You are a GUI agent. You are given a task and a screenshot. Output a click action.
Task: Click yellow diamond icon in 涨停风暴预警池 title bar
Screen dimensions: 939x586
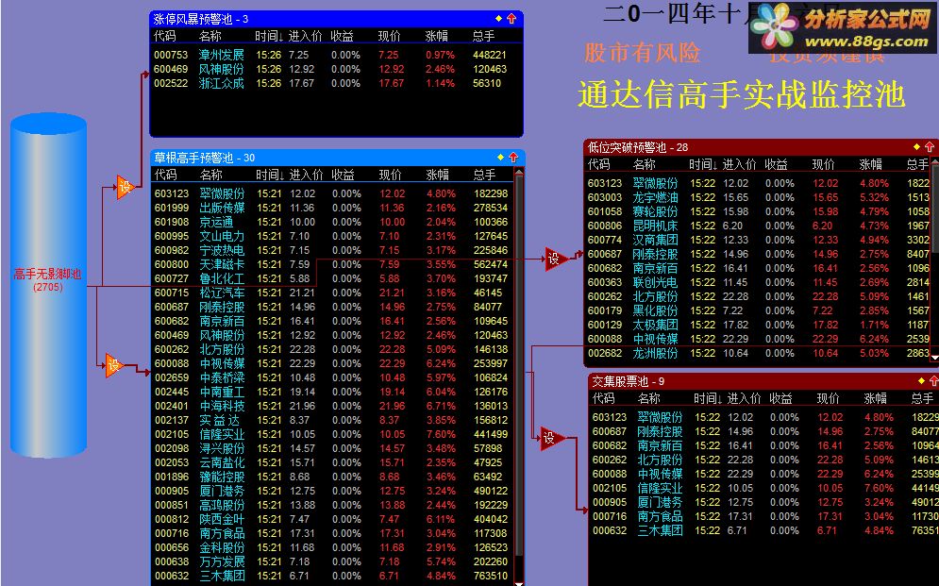[498, 19]
